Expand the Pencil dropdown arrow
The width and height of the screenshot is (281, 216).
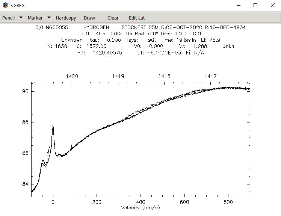click(x=21, y=18)
